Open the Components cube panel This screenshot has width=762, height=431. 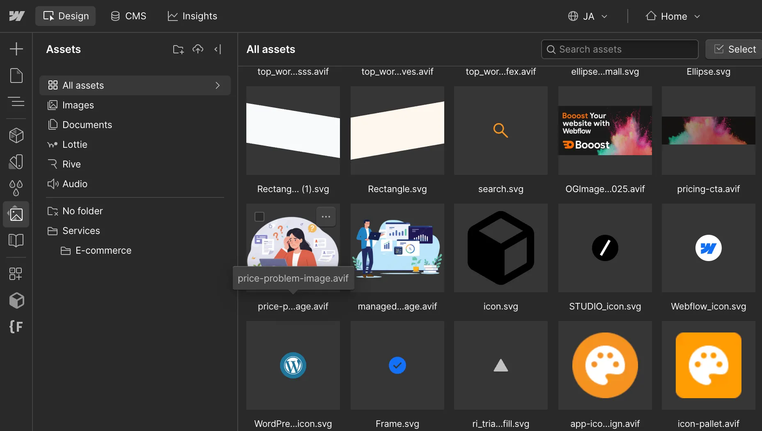coord(16,135)
